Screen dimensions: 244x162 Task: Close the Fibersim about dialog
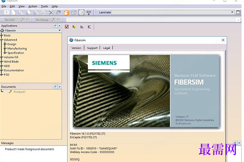[x=223, y=40]
